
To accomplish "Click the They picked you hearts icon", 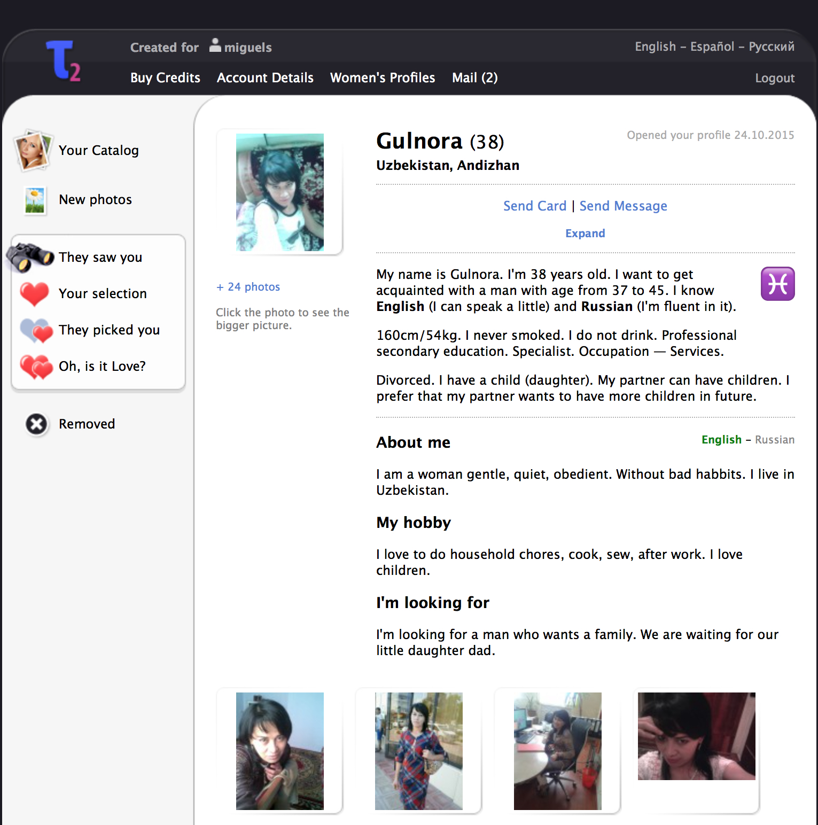I will 36,330.
